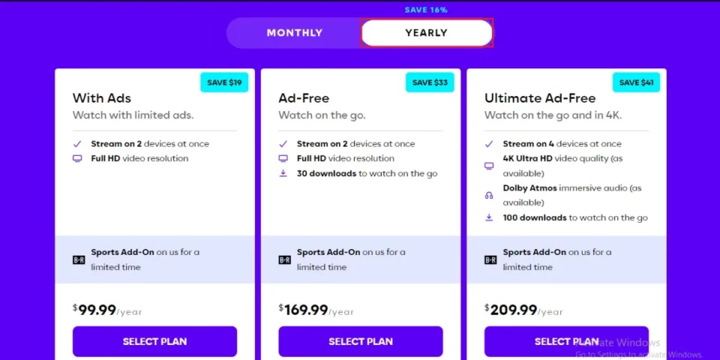Image resolution: width=720 pixels, height=360 pixels.
Task: Click the SAVE $19 badge
Action: point(224,82)
